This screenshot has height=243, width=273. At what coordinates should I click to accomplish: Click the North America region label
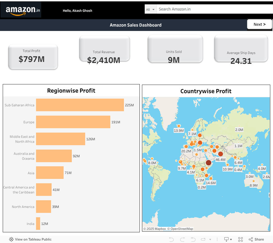click(23, 207)
